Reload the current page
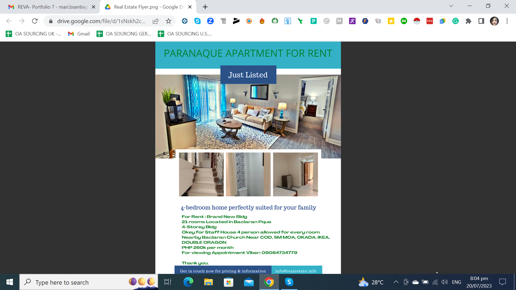516x290 pixels. (x=35, y=21)
